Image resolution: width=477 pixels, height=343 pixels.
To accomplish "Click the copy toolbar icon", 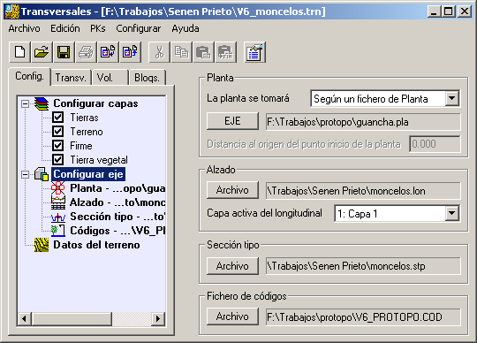I will pos(181,52).
